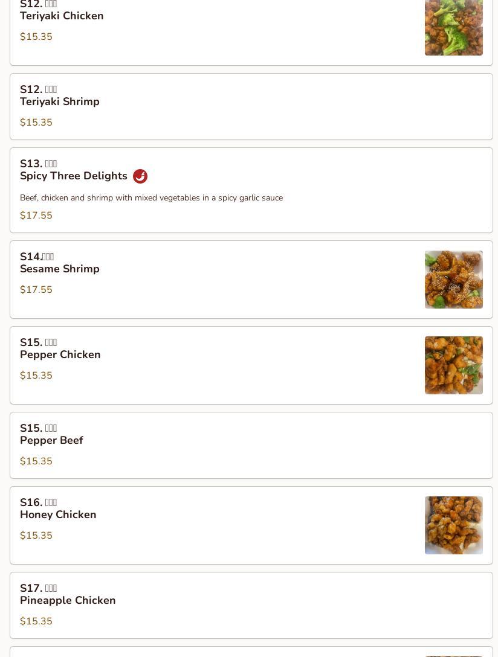
Task: Click the spicy chili pepper icon
Action: [140, 176]
